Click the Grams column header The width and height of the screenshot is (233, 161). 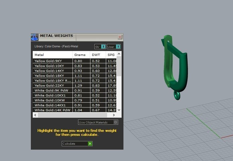click(x=81, y=55)
